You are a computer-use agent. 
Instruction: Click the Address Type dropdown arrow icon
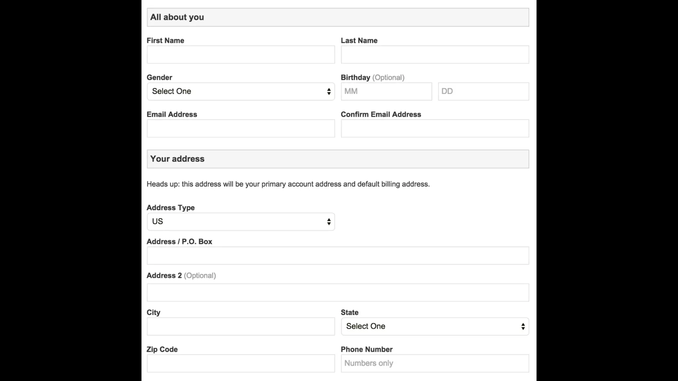(328, 222)
